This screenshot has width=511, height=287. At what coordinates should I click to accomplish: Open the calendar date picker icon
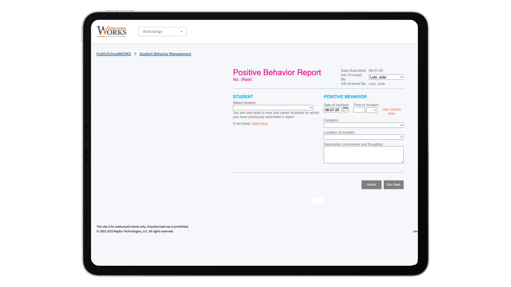pyautogui.click(x=345, y=110)
